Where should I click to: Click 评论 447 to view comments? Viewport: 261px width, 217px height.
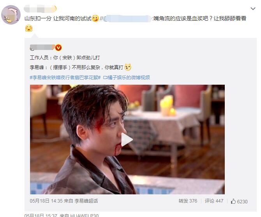point(214,201)
